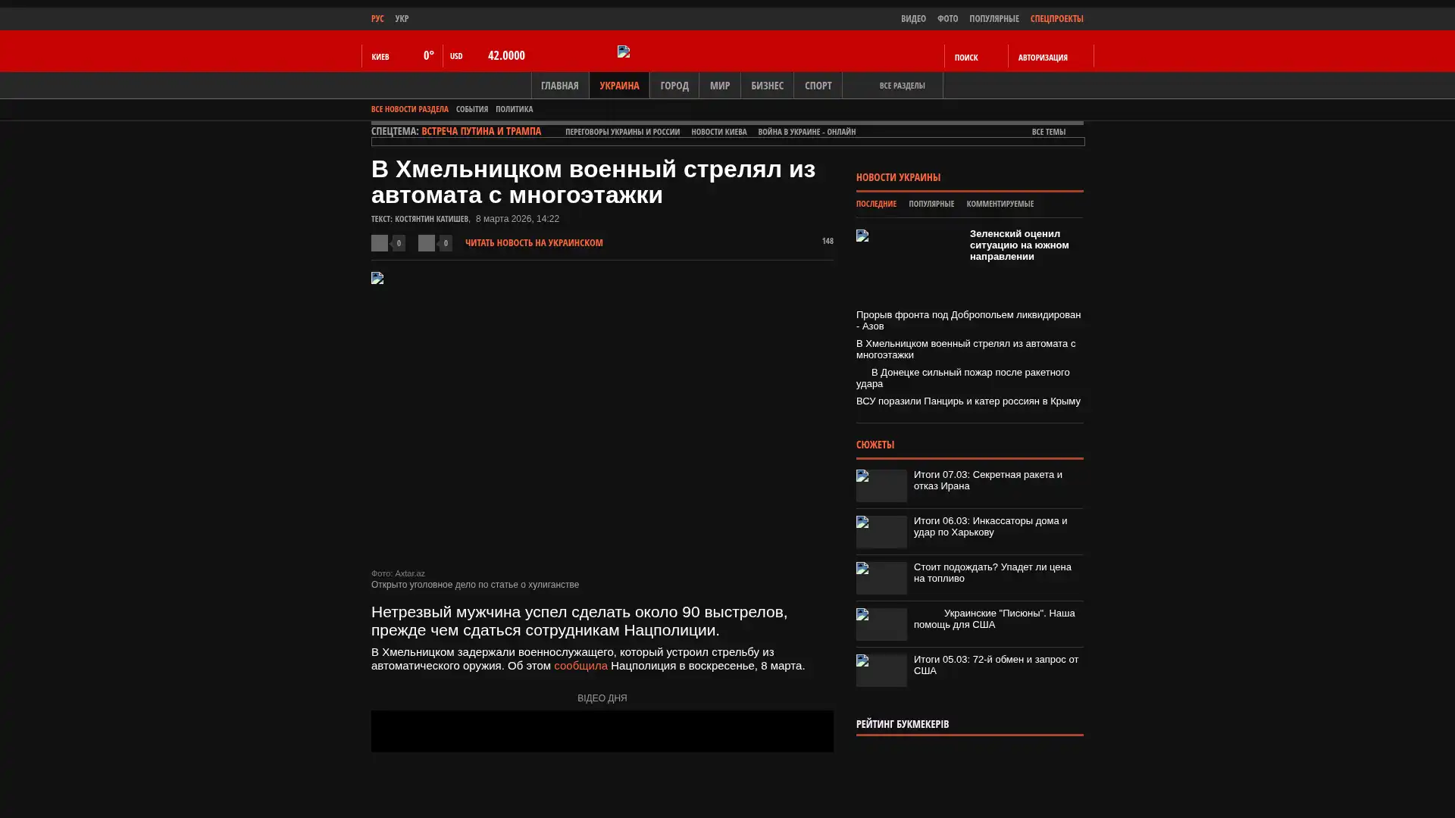Switch site language to УКР

pyautogui.click(x=402, y=18)
